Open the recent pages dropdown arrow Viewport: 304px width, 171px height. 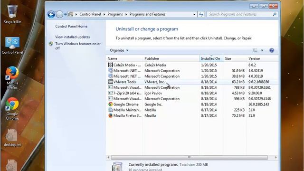pos(66,15)
